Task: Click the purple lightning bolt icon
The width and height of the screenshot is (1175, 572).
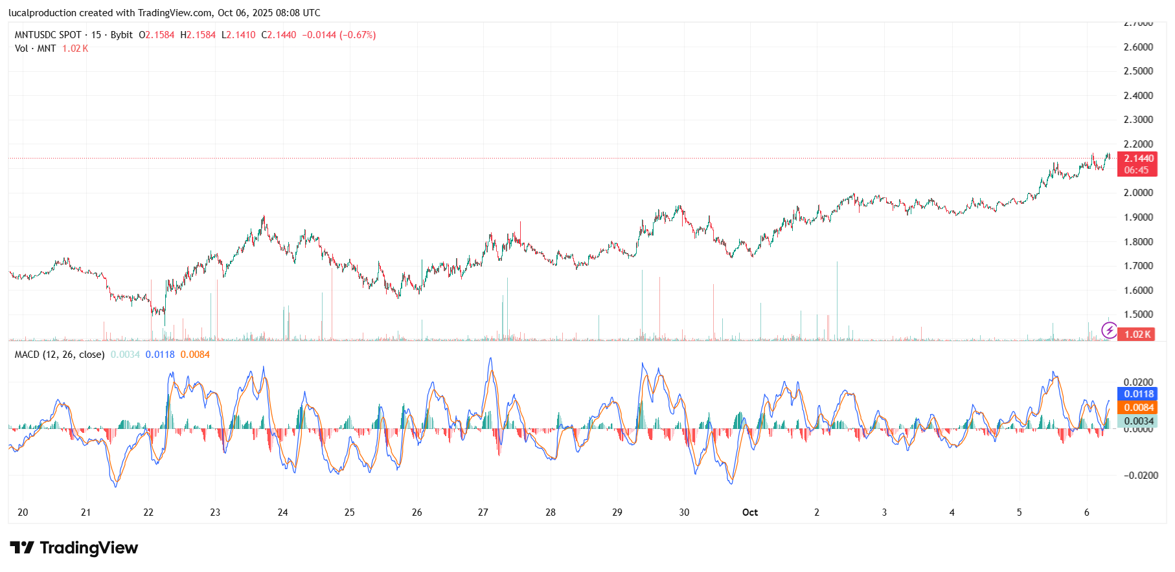Action: [x=1109, y=331]
